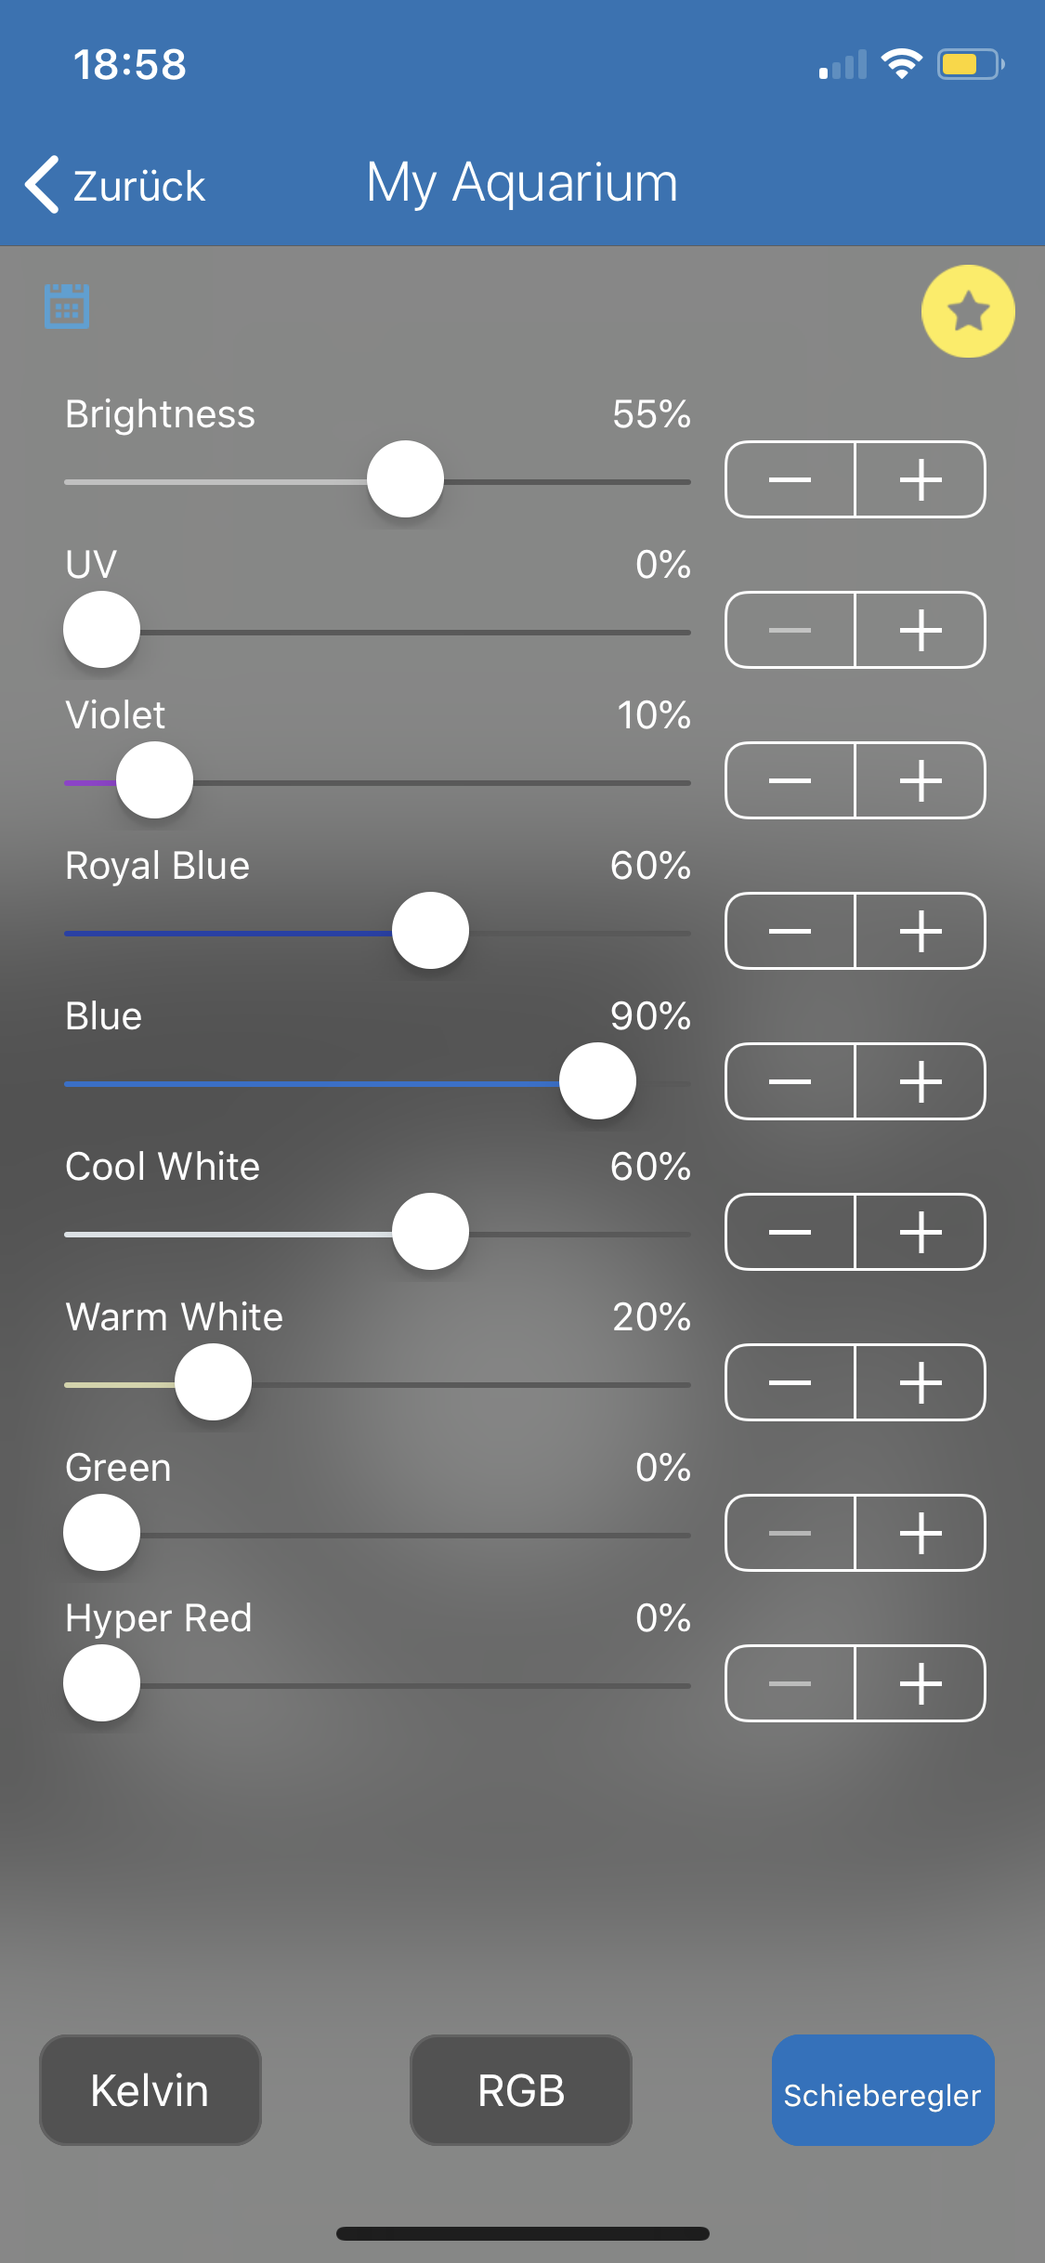Decrease Violet with the minus button
The height and width of the screenshot is (2263, 1045).
click(790, 780)
